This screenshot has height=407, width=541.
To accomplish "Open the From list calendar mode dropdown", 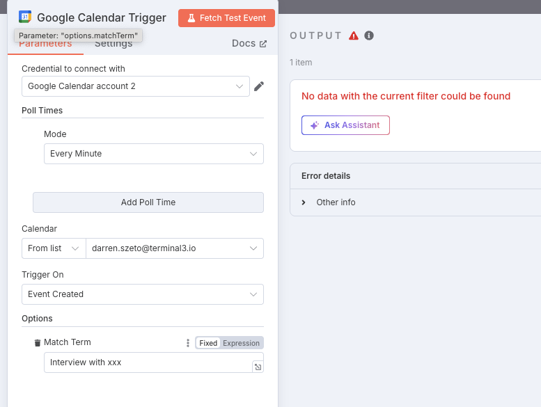I will coord(53,248).
